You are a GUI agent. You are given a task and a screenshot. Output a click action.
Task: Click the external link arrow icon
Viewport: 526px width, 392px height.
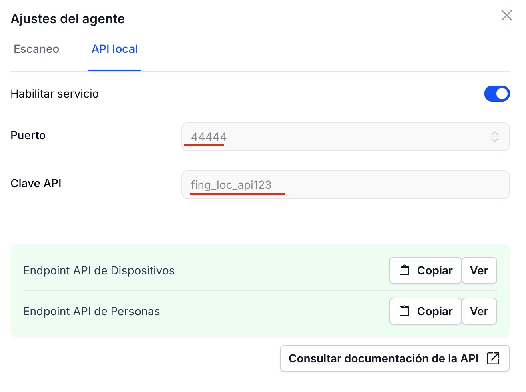tap(493, 358)
